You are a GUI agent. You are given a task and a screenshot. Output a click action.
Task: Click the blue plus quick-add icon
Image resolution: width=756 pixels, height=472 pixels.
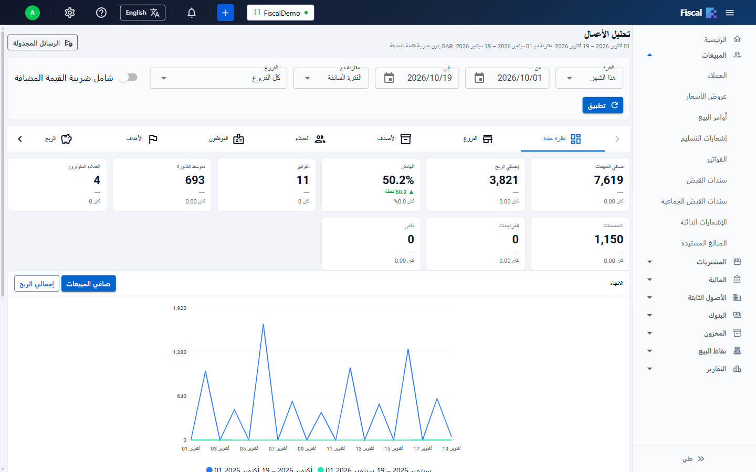click(225, 13)
